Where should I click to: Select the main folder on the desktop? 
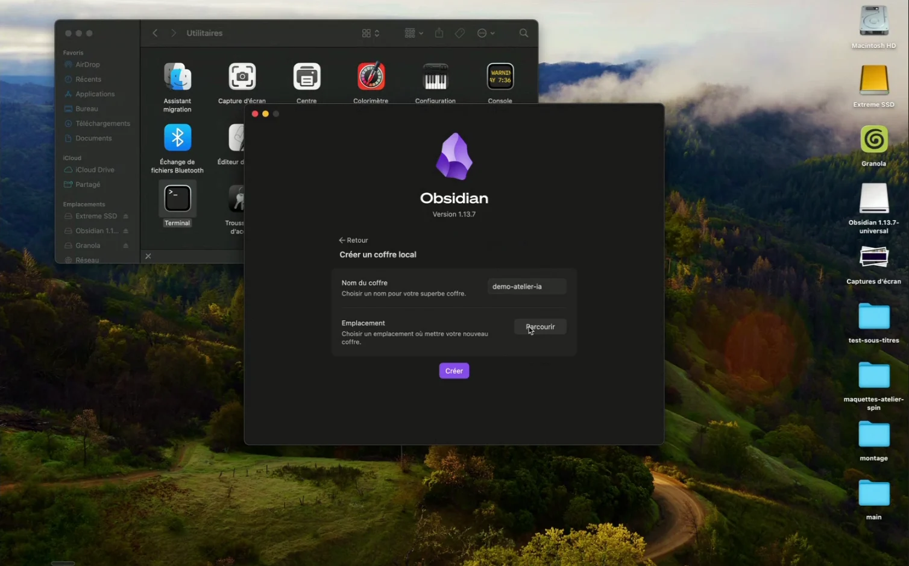pyautogui.click(x=873, y=493)
